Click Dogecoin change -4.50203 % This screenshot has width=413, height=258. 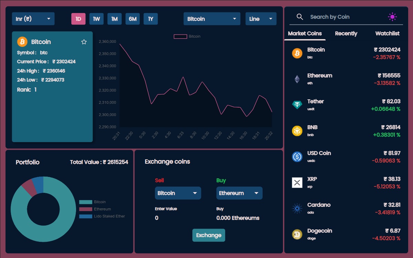(x=386, y=238)
